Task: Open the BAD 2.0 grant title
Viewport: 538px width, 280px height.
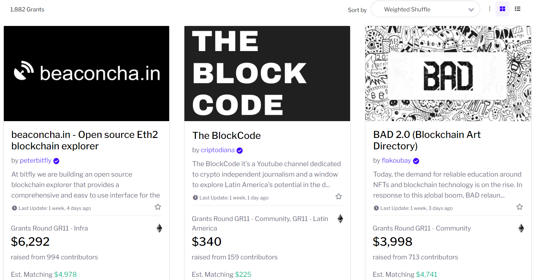Action: tap(427, 140)
